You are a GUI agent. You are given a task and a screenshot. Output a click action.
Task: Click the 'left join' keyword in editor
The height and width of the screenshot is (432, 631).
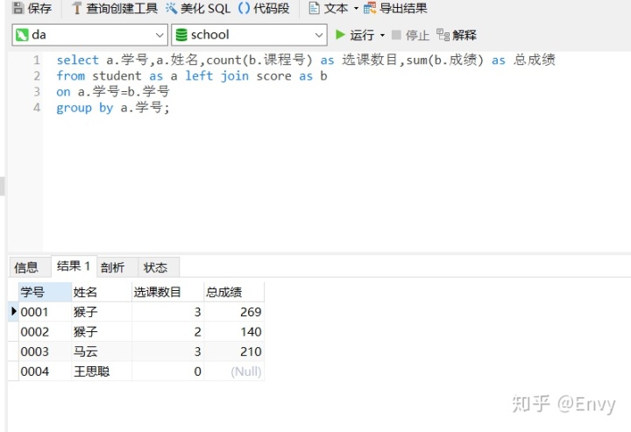point(217,75)
